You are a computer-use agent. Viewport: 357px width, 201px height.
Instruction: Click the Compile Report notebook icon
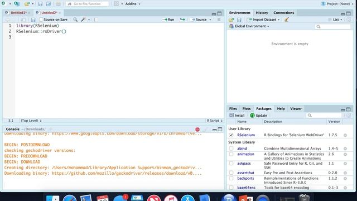click(x=96, y=20)
